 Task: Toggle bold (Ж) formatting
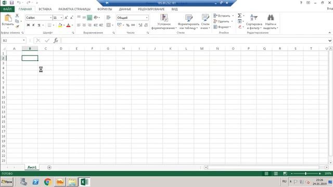[28, 25]
